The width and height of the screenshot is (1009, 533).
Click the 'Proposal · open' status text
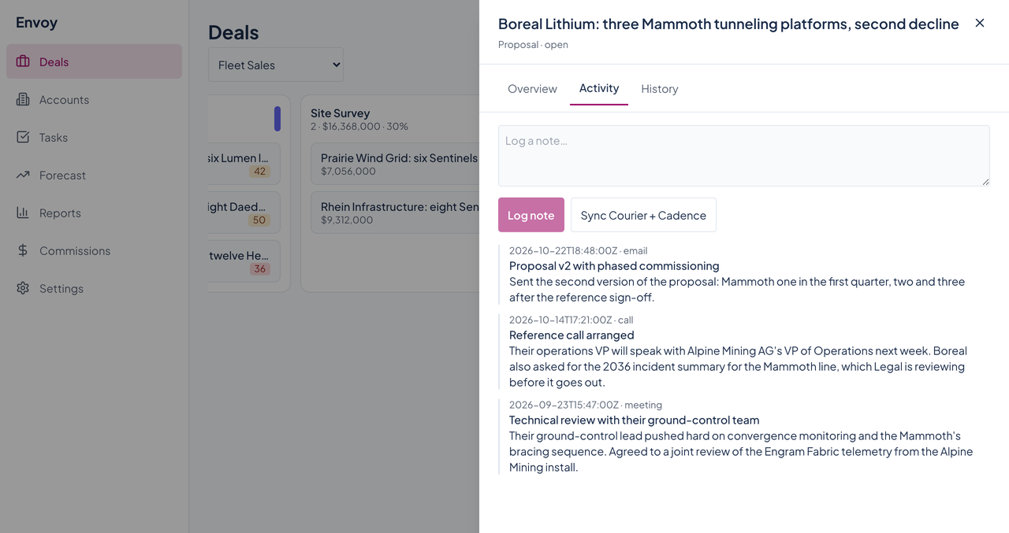533,45
